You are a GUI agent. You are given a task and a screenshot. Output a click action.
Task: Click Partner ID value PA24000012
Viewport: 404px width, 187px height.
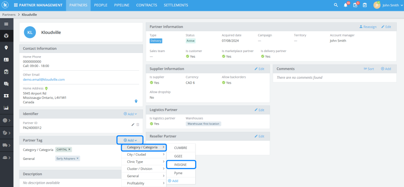(x=32, y=128)
